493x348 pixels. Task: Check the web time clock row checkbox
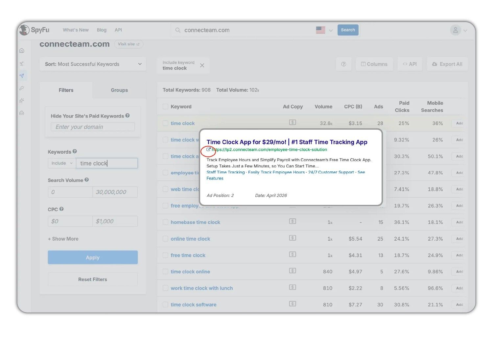tap(165, 189)
